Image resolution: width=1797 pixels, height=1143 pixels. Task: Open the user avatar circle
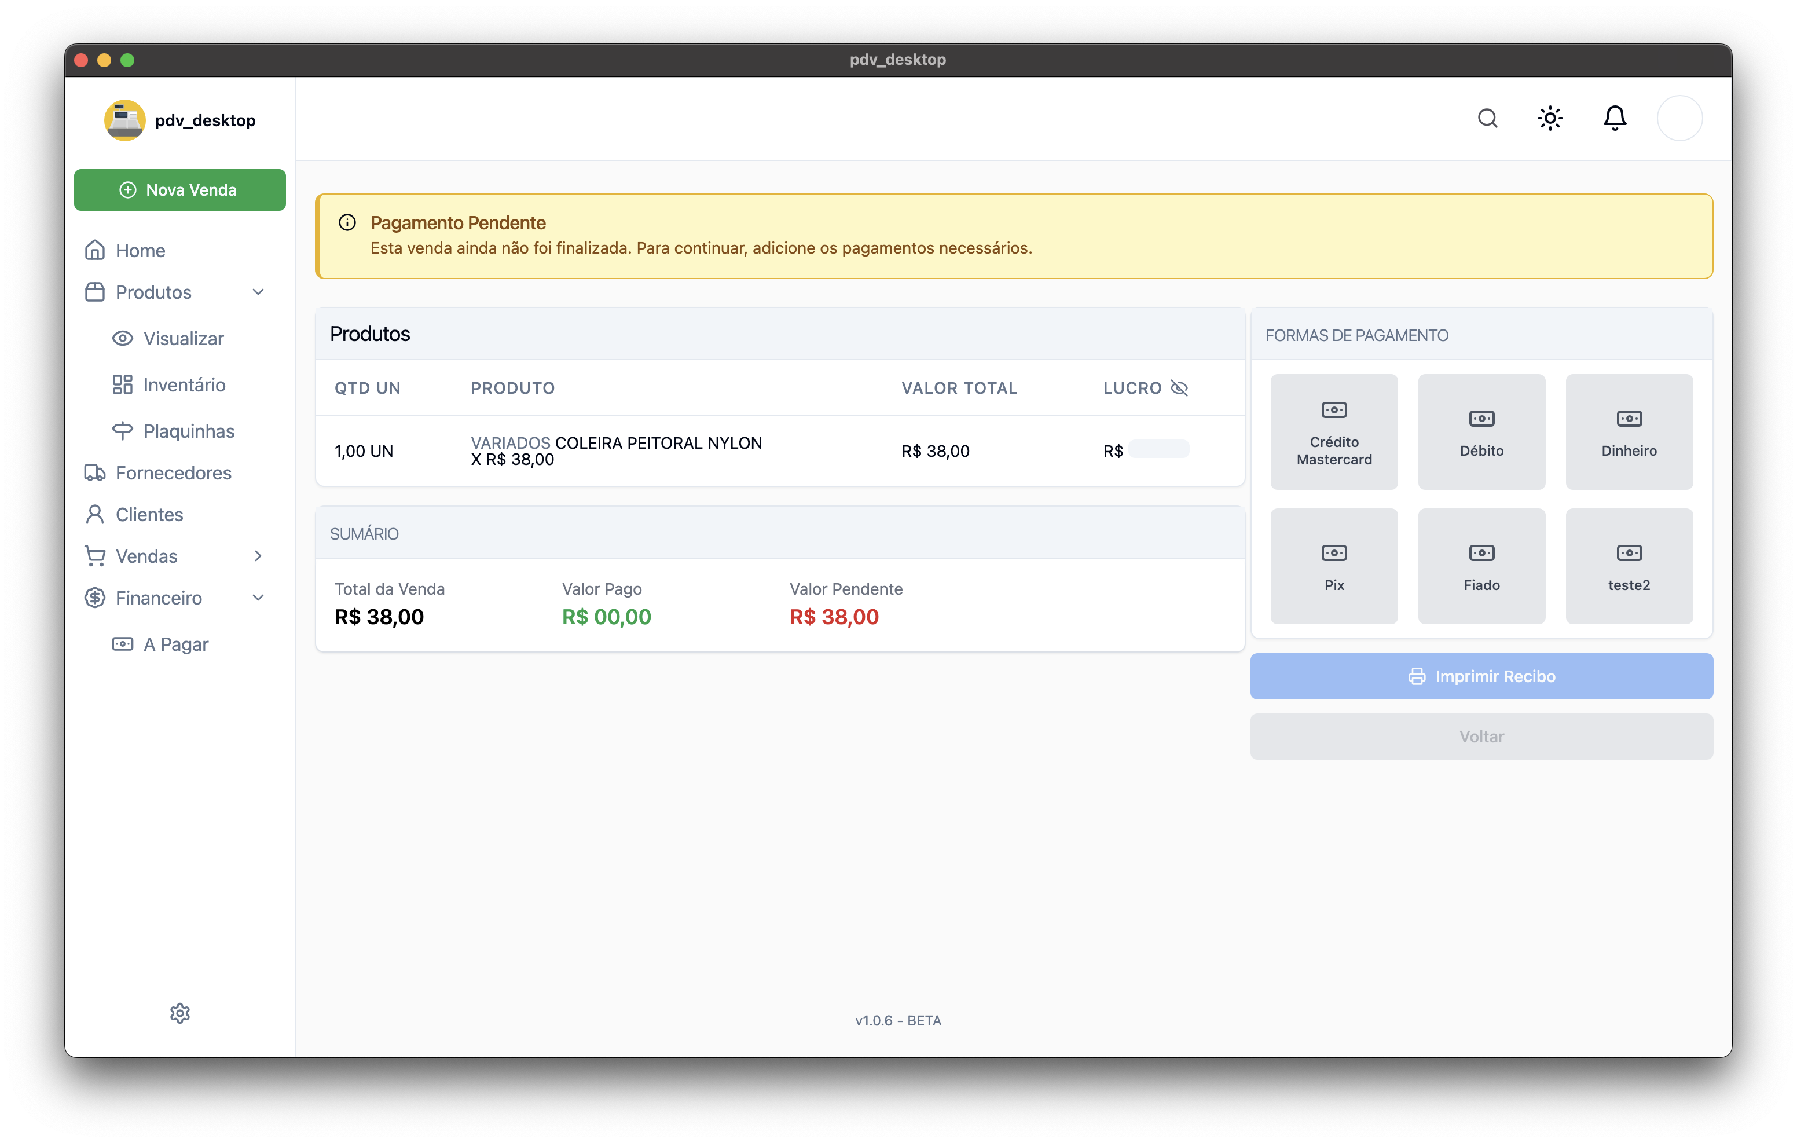1679,118
